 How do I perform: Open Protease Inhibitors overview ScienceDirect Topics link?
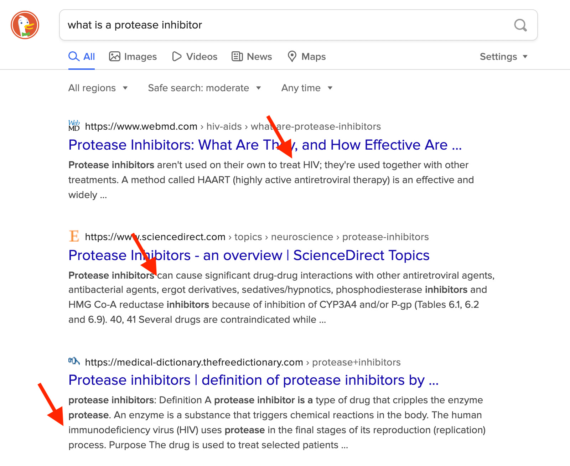pyautogui.click(x=249, y=255)
